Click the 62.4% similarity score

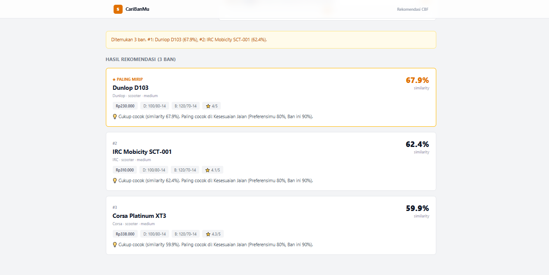click(x=417, y=144)
